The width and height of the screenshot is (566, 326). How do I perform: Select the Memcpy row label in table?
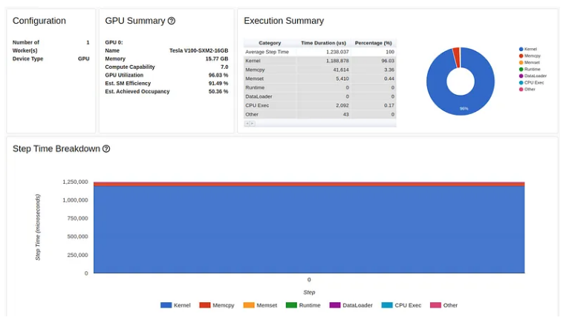pos(255,70)
